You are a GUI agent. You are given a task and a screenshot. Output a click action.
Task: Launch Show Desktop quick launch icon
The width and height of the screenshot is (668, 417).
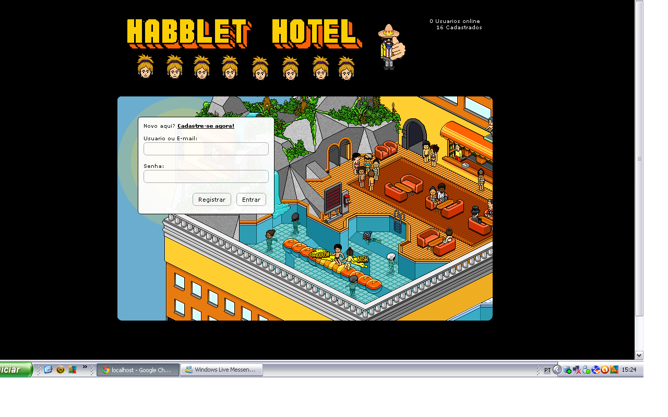[x=48, y=370]
